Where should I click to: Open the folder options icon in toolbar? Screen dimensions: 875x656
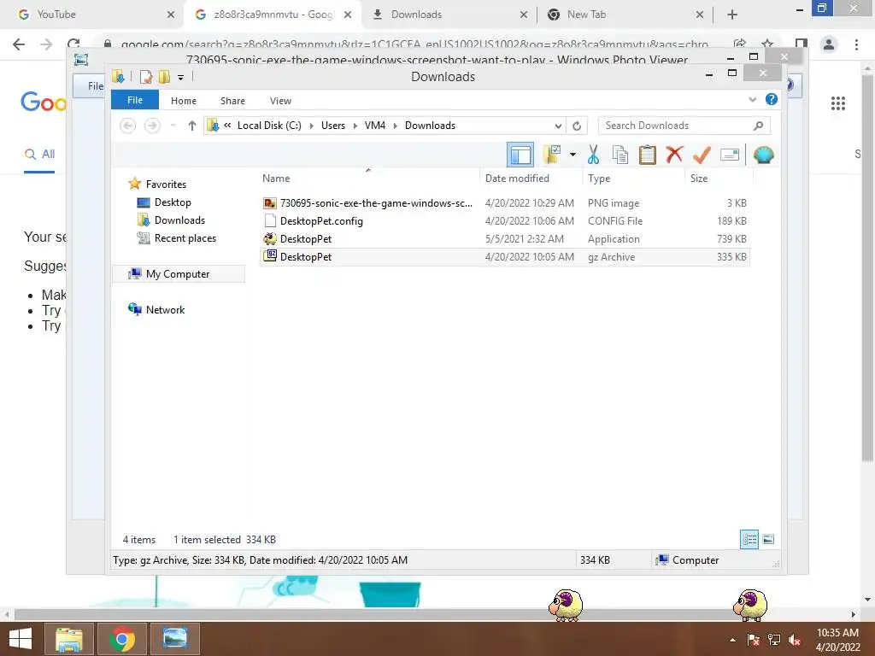pos(552,155)
